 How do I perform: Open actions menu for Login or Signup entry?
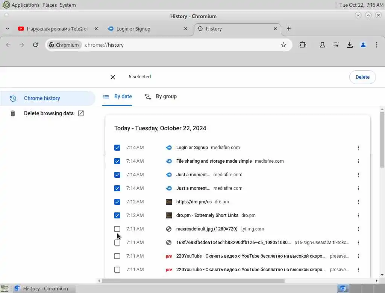pyautogui.click(x=358, y=148)
